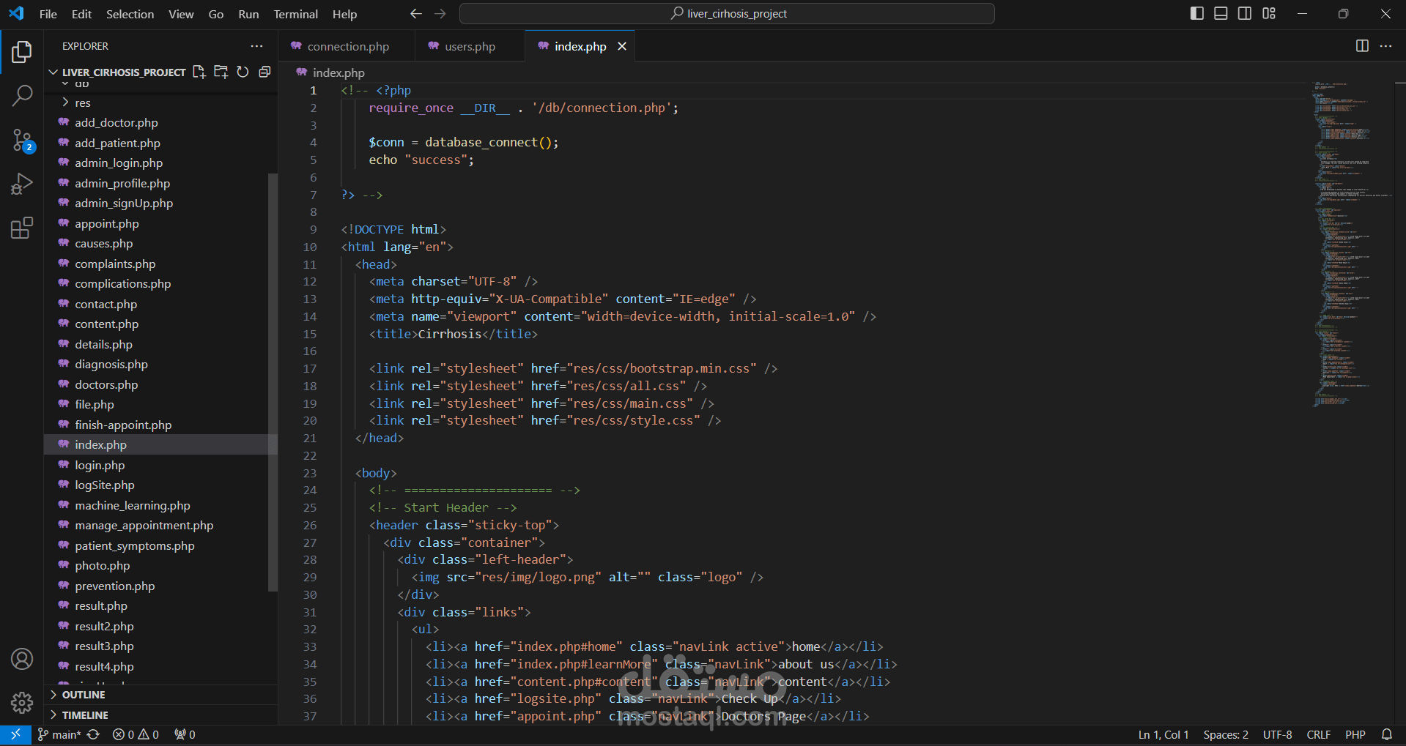Collapse LIVER_CIRHOSIS_PROJECT root folder
This screenshot has height=746, width=1406.
(x=117, y=72)
